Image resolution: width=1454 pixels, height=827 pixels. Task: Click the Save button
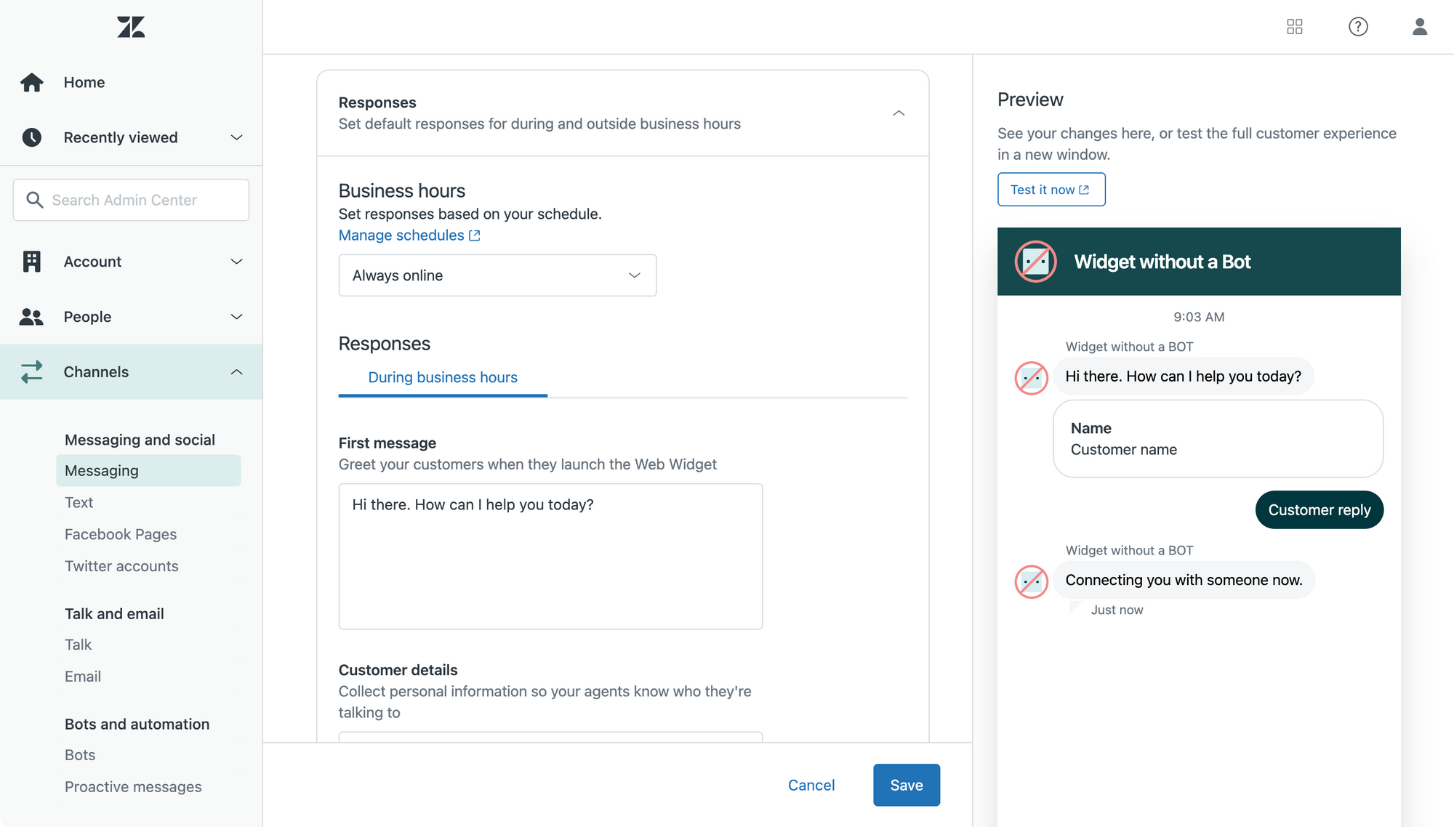906,785
